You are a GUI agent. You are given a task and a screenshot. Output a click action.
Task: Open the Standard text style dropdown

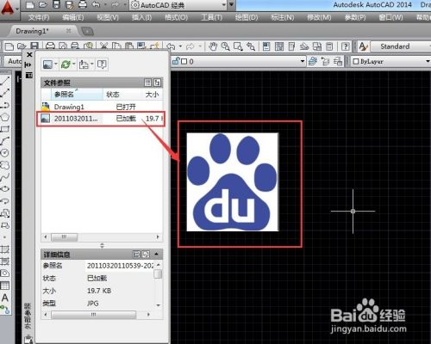click(x=401, y=46)
